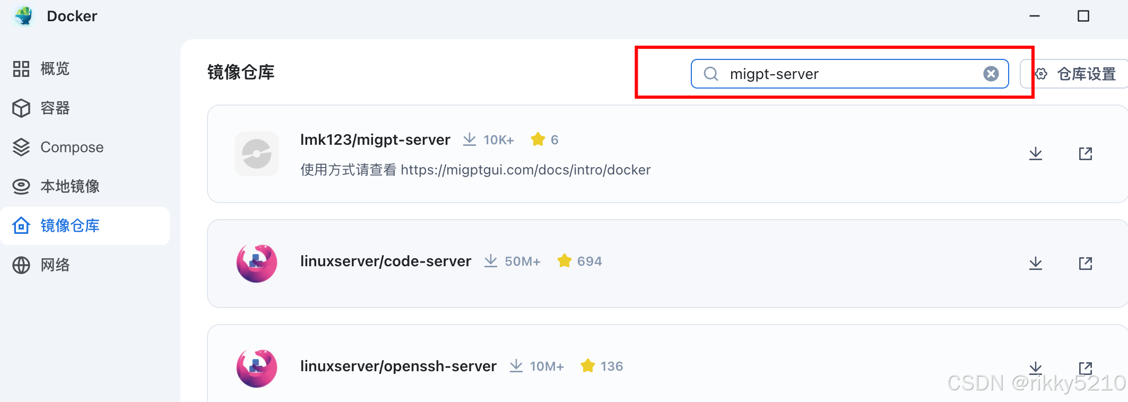Download the linuxserver/code-server image
1128x402 pixels.
tap(1035, 264)
